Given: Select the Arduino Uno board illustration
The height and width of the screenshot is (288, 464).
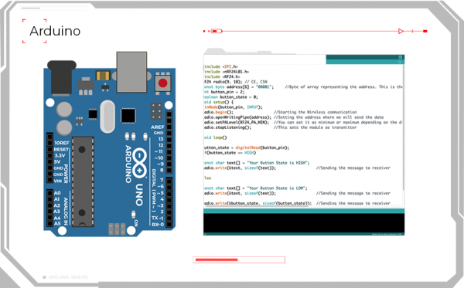Looking at the screenshot, I should (x=110, y=144).
